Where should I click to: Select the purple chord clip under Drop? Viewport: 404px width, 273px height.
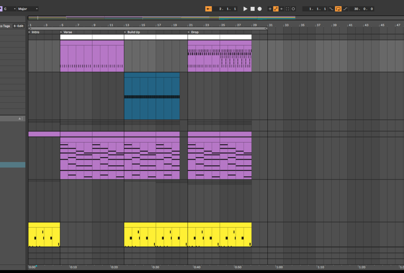(220, 158)
